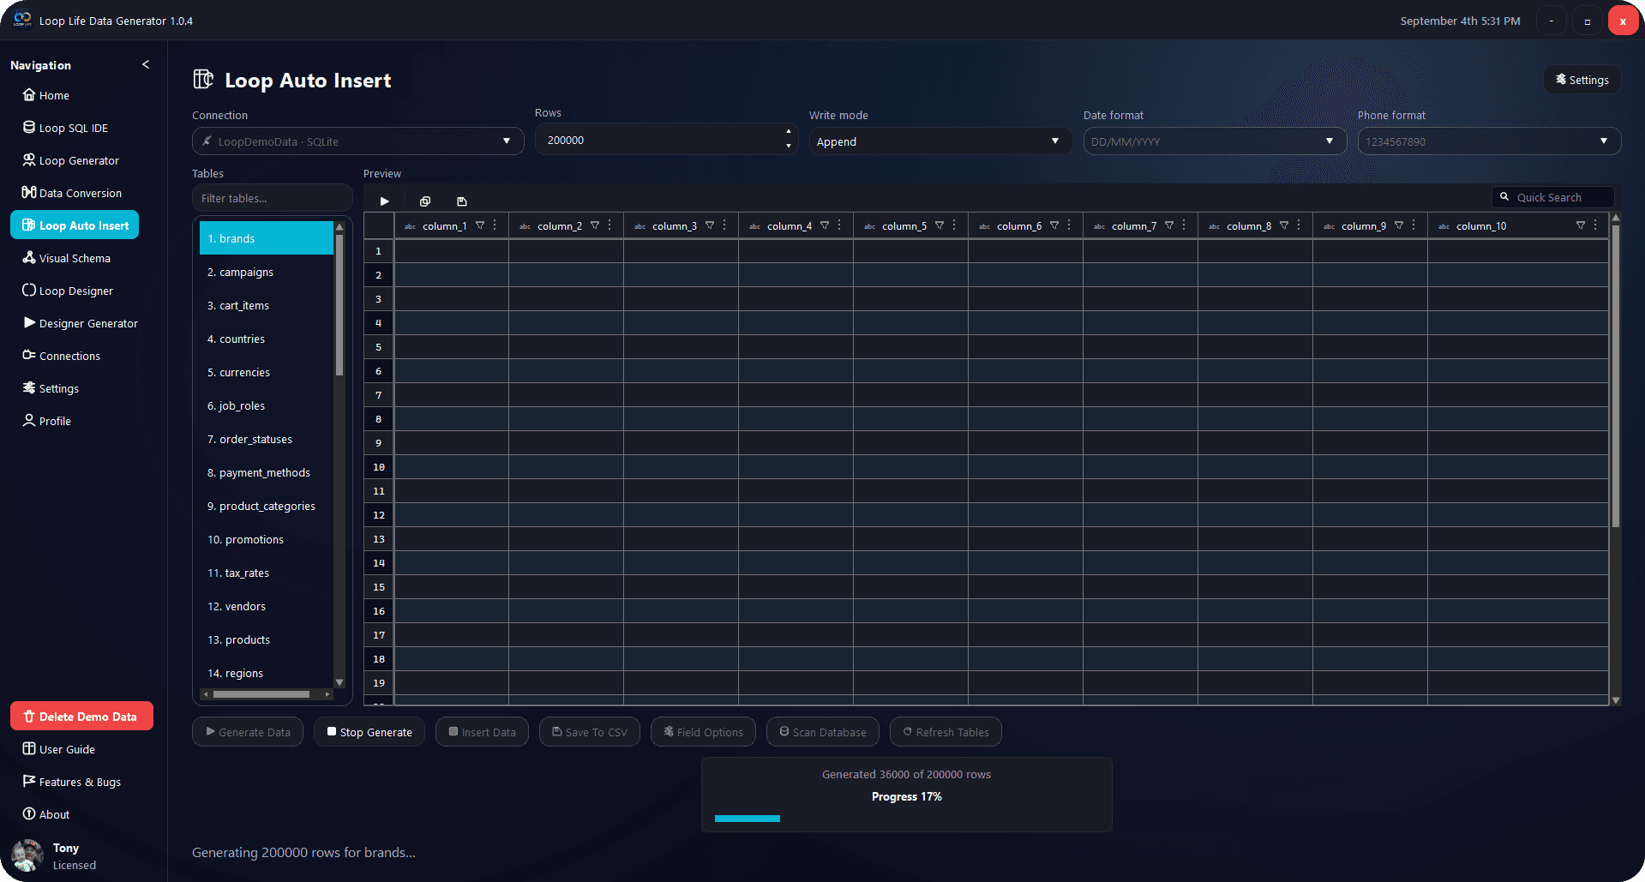
Task: Open the column_9 options menu dots
Action: 1414,225
